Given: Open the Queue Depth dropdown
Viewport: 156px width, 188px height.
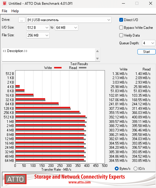Looking at the screenshot, I should (149, 43).
